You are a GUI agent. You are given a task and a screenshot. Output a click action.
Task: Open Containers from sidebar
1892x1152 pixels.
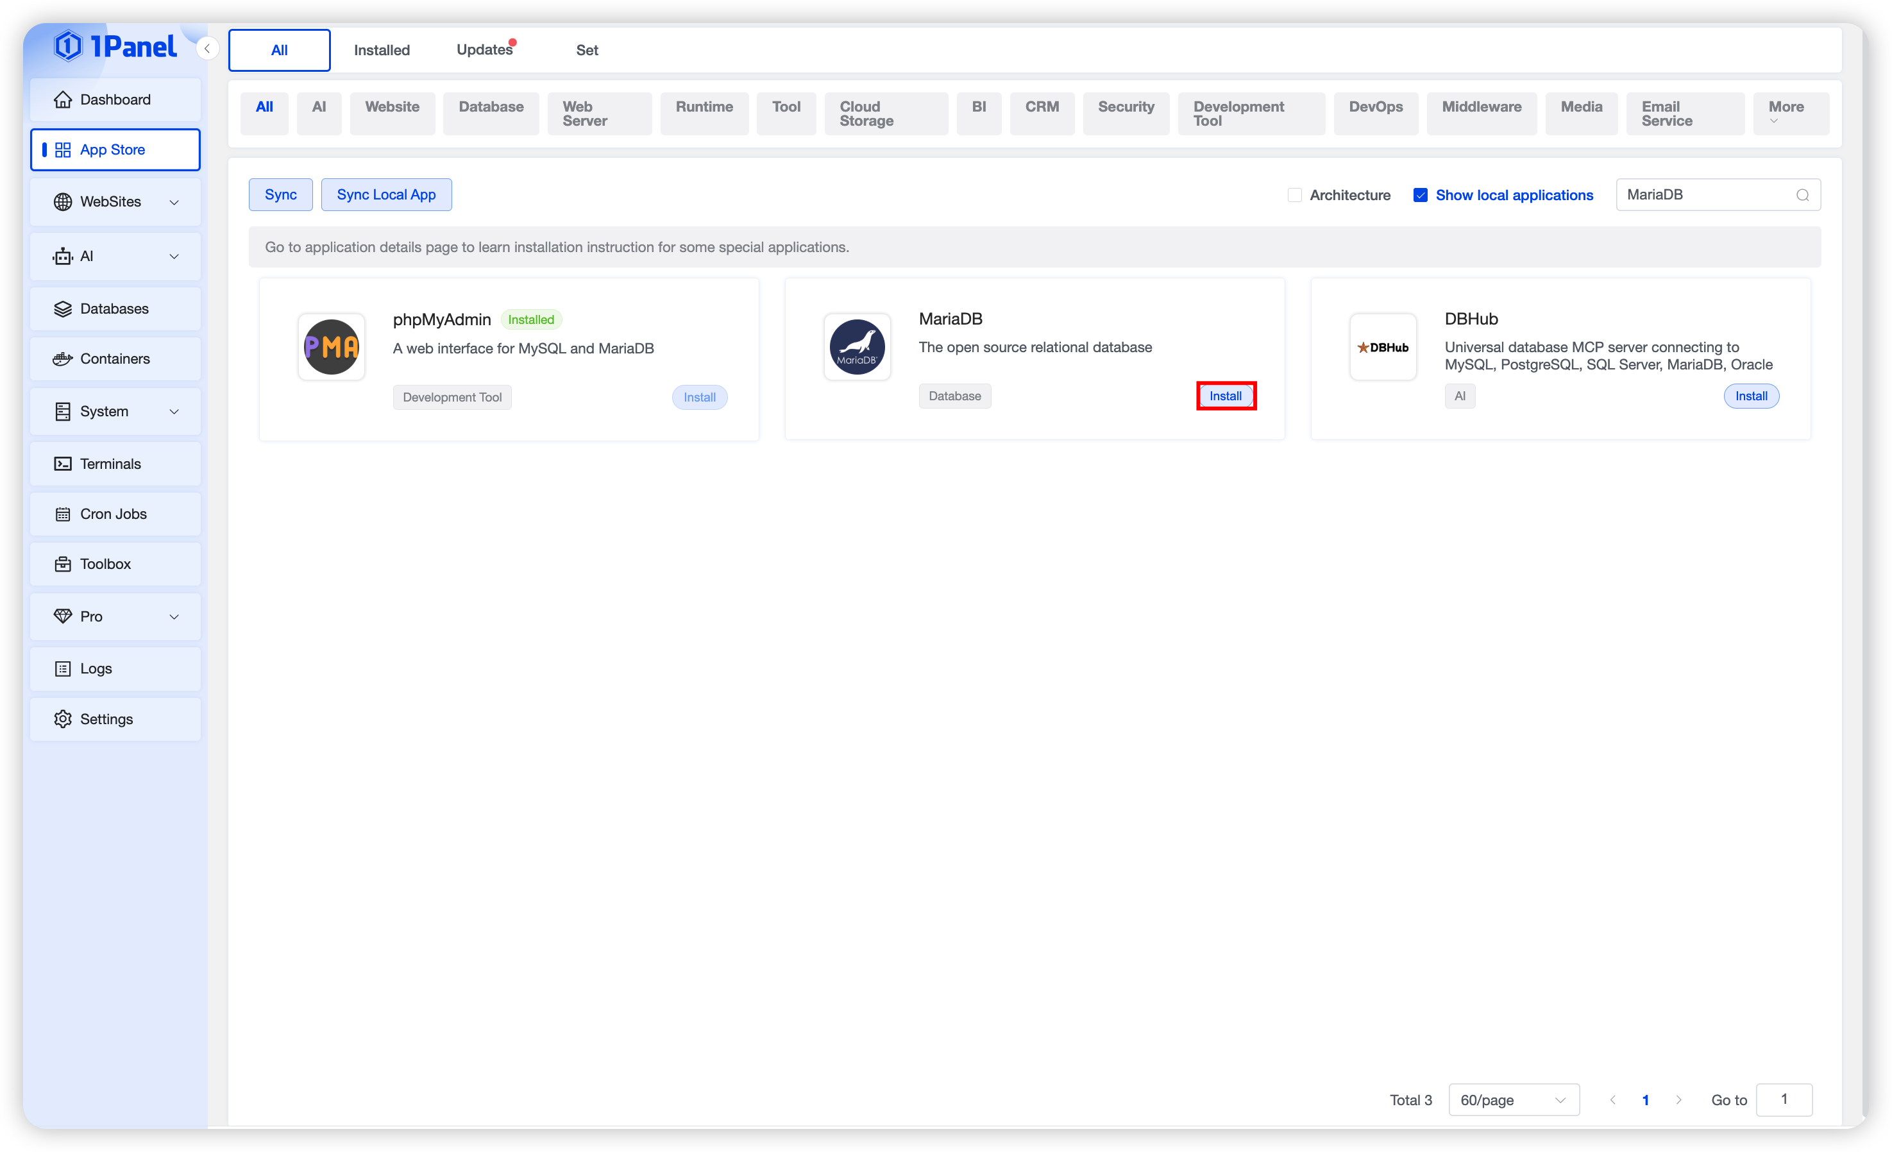tap(115, 359)
